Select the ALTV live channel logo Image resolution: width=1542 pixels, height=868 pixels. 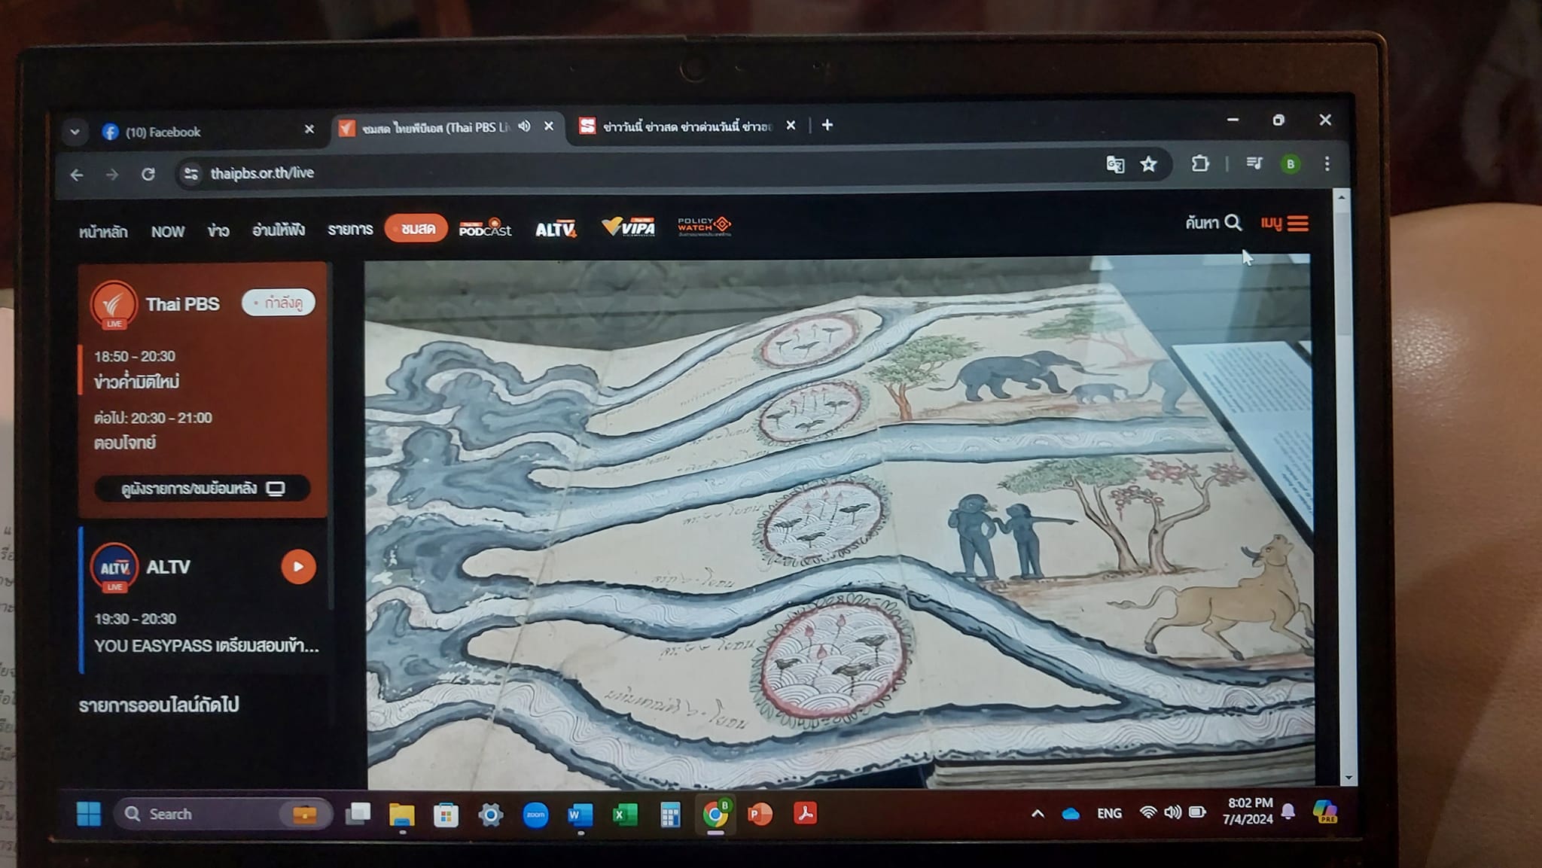tap(114, 568)
